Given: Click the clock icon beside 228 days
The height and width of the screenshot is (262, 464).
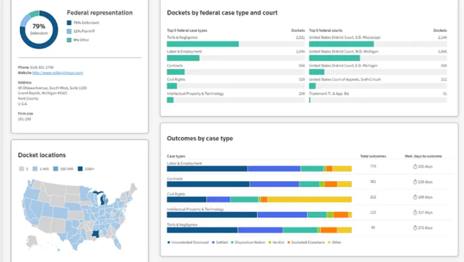Looking at the screenshot, I should coord(415,182).
